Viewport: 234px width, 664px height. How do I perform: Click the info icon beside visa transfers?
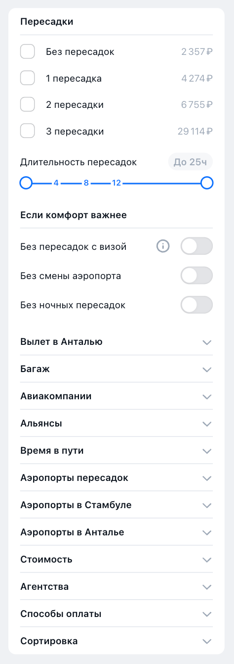point(163,246)
